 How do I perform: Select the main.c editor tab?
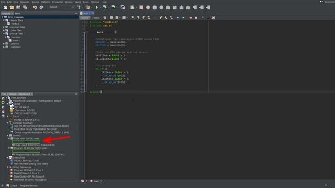tap(86, 13)
